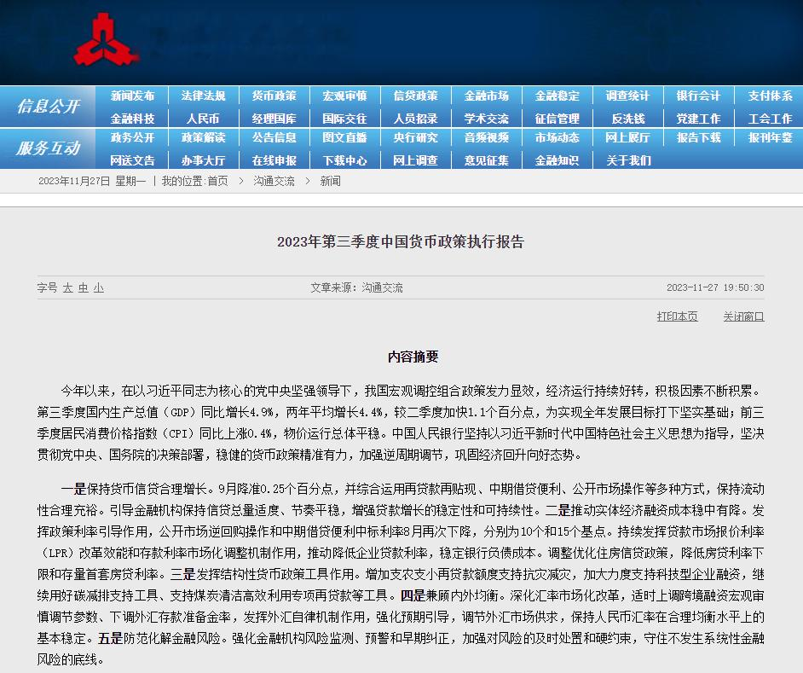Open 意见征集 service link
Viewport: 803px width, 673px height.
tap(486, 160)
